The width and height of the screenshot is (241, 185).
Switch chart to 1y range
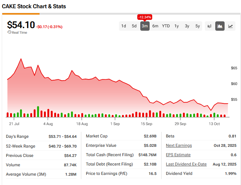pos(176,26)
